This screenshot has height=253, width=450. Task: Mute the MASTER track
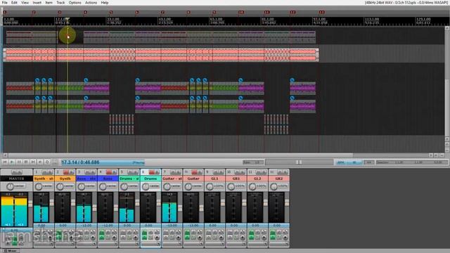14,172
